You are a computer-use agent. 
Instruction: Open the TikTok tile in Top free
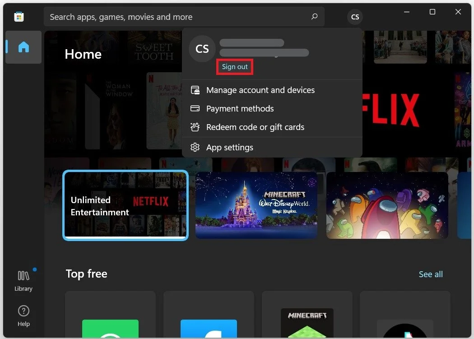click(x=405, y=315)
